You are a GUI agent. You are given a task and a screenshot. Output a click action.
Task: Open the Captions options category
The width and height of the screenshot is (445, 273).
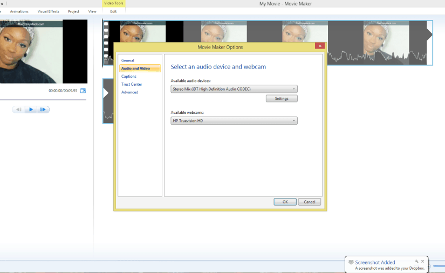point(128,76)
